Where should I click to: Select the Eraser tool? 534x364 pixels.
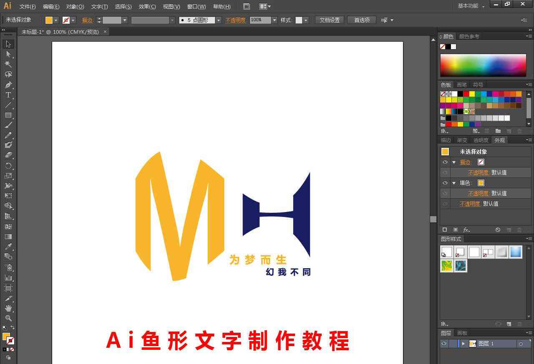8,155
